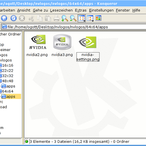Viewport: 146px width, 146px height.
Task: Open the Fenster menu
Action: [123, 10]
